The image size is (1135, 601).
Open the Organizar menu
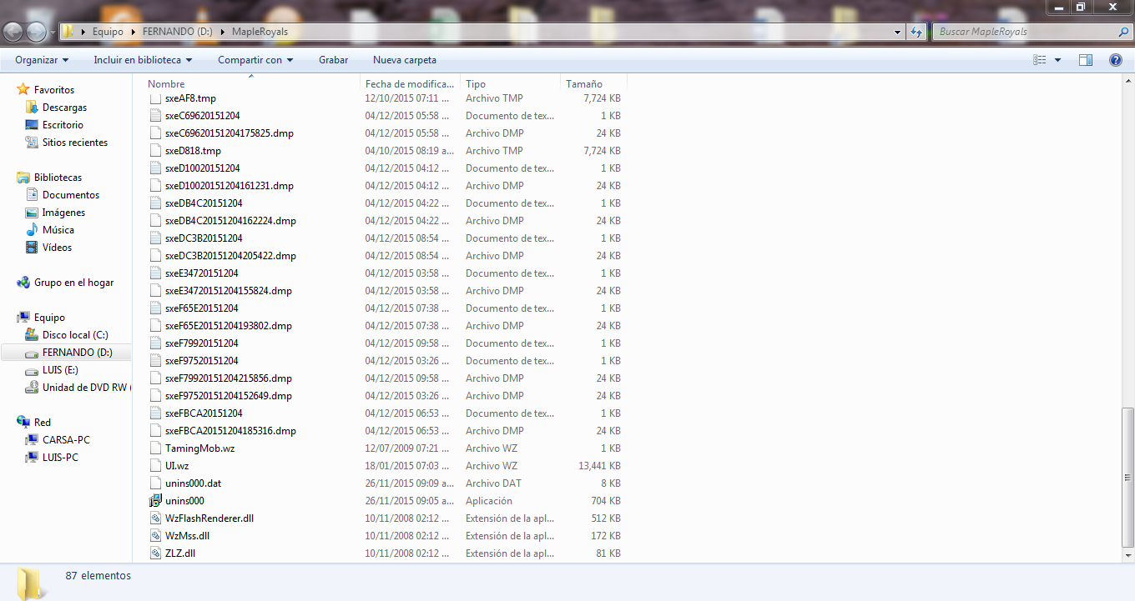[42, 60]
